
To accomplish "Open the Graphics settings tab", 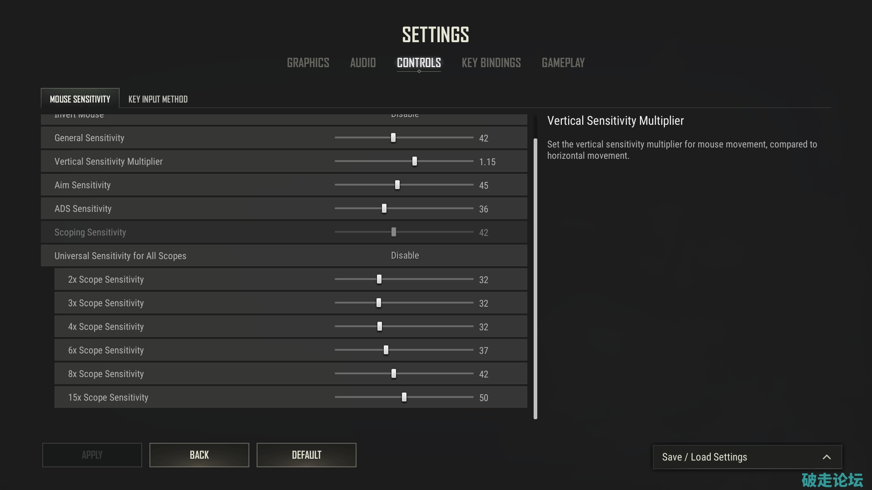I will tap(308, 63).
